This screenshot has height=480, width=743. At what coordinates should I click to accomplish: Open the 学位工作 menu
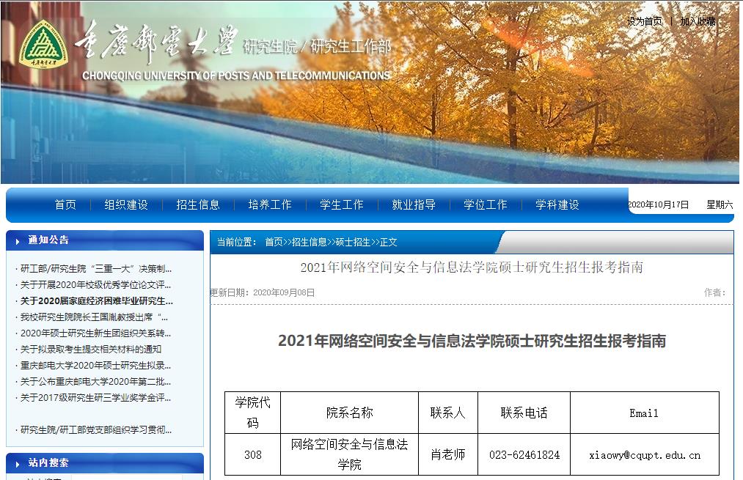point(484,205)
